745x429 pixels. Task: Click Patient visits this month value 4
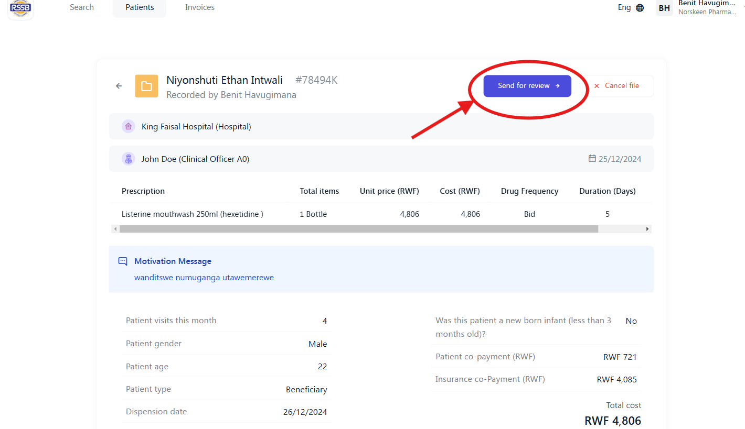(325, 321)
